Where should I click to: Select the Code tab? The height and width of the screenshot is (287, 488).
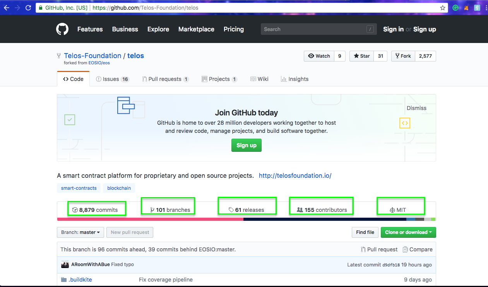coord(73,79)
